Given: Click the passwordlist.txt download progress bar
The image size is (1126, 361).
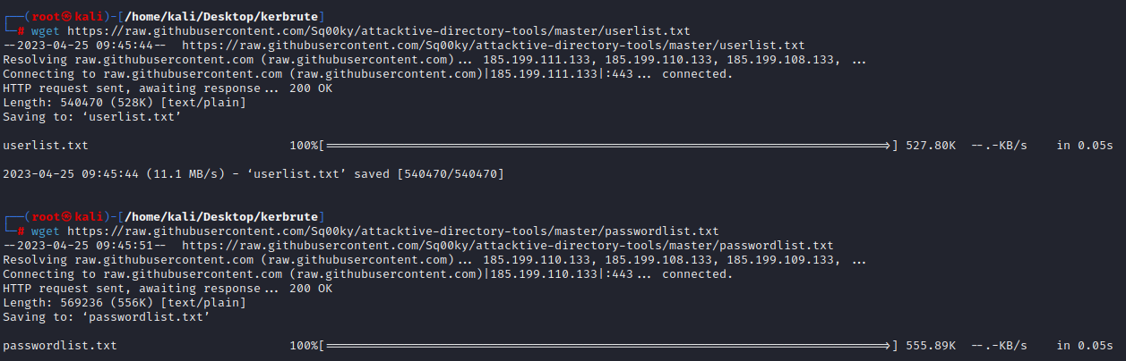Looking at the screenshot, I should click(608, 345).
